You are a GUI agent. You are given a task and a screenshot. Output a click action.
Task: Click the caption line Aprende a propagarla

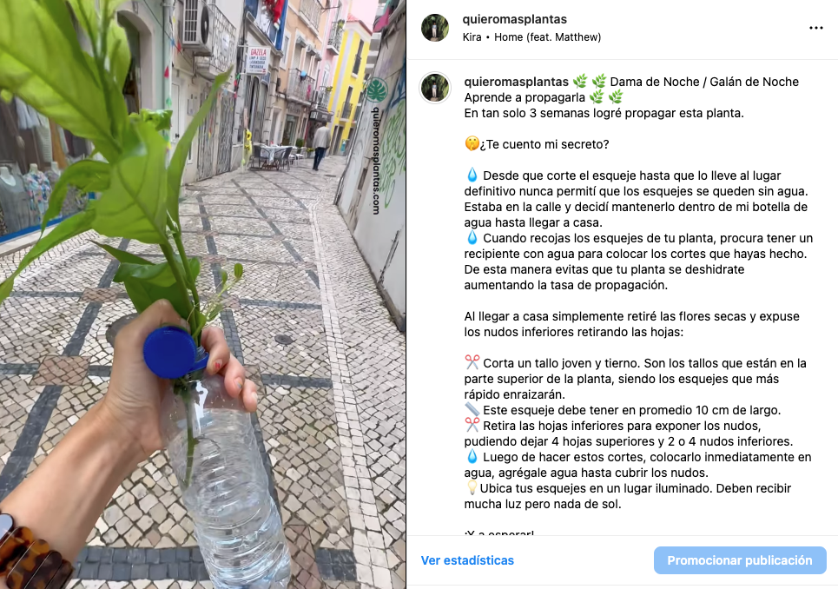click(525, 97)
